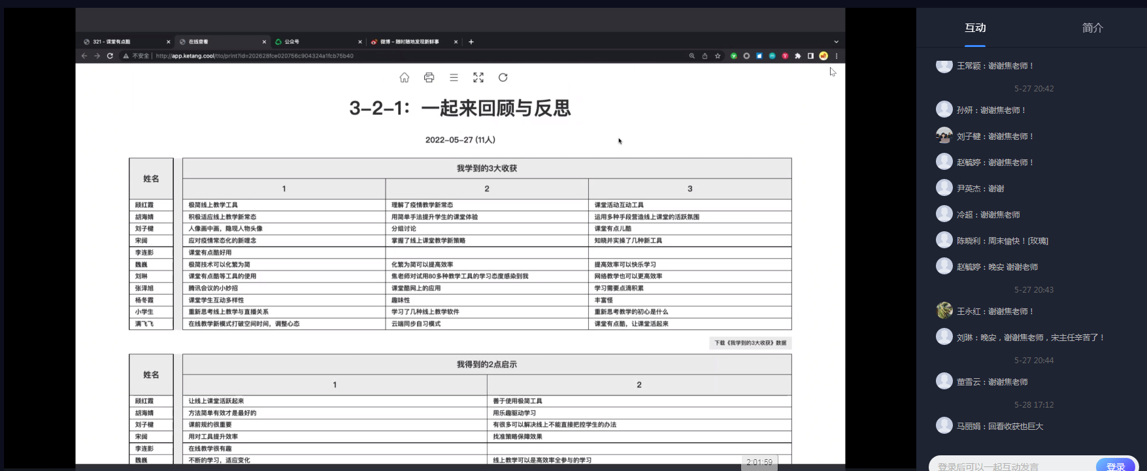
Task: Bookmark this page with the star icon
Action: click(718, 56)
